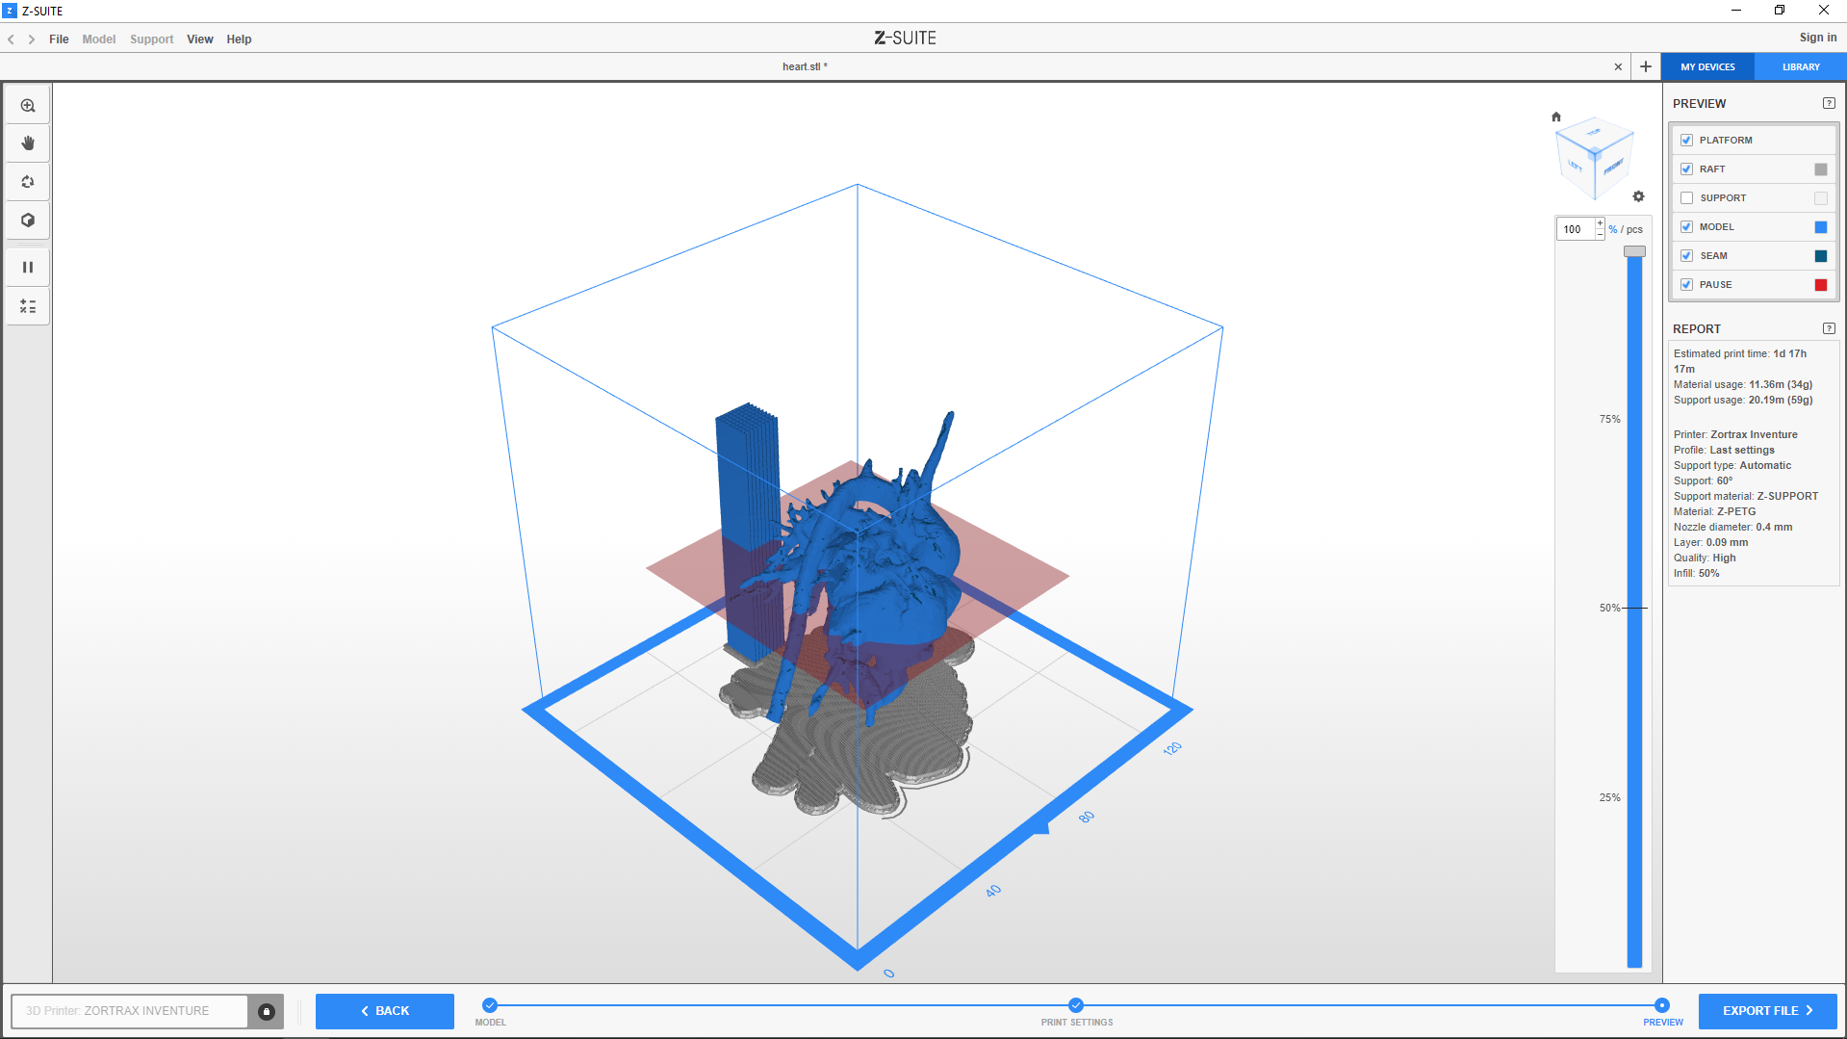Switch to the LIBRARY tab
Screen dimensions: 1847x1039
pos(1800,67)
